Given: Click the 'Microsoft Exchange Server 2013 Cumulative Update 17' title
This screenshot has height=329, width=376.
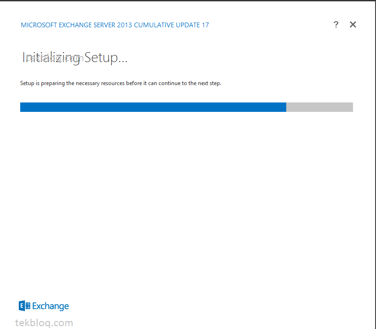Looking at the screenshot, I should [x=115, y=25].
